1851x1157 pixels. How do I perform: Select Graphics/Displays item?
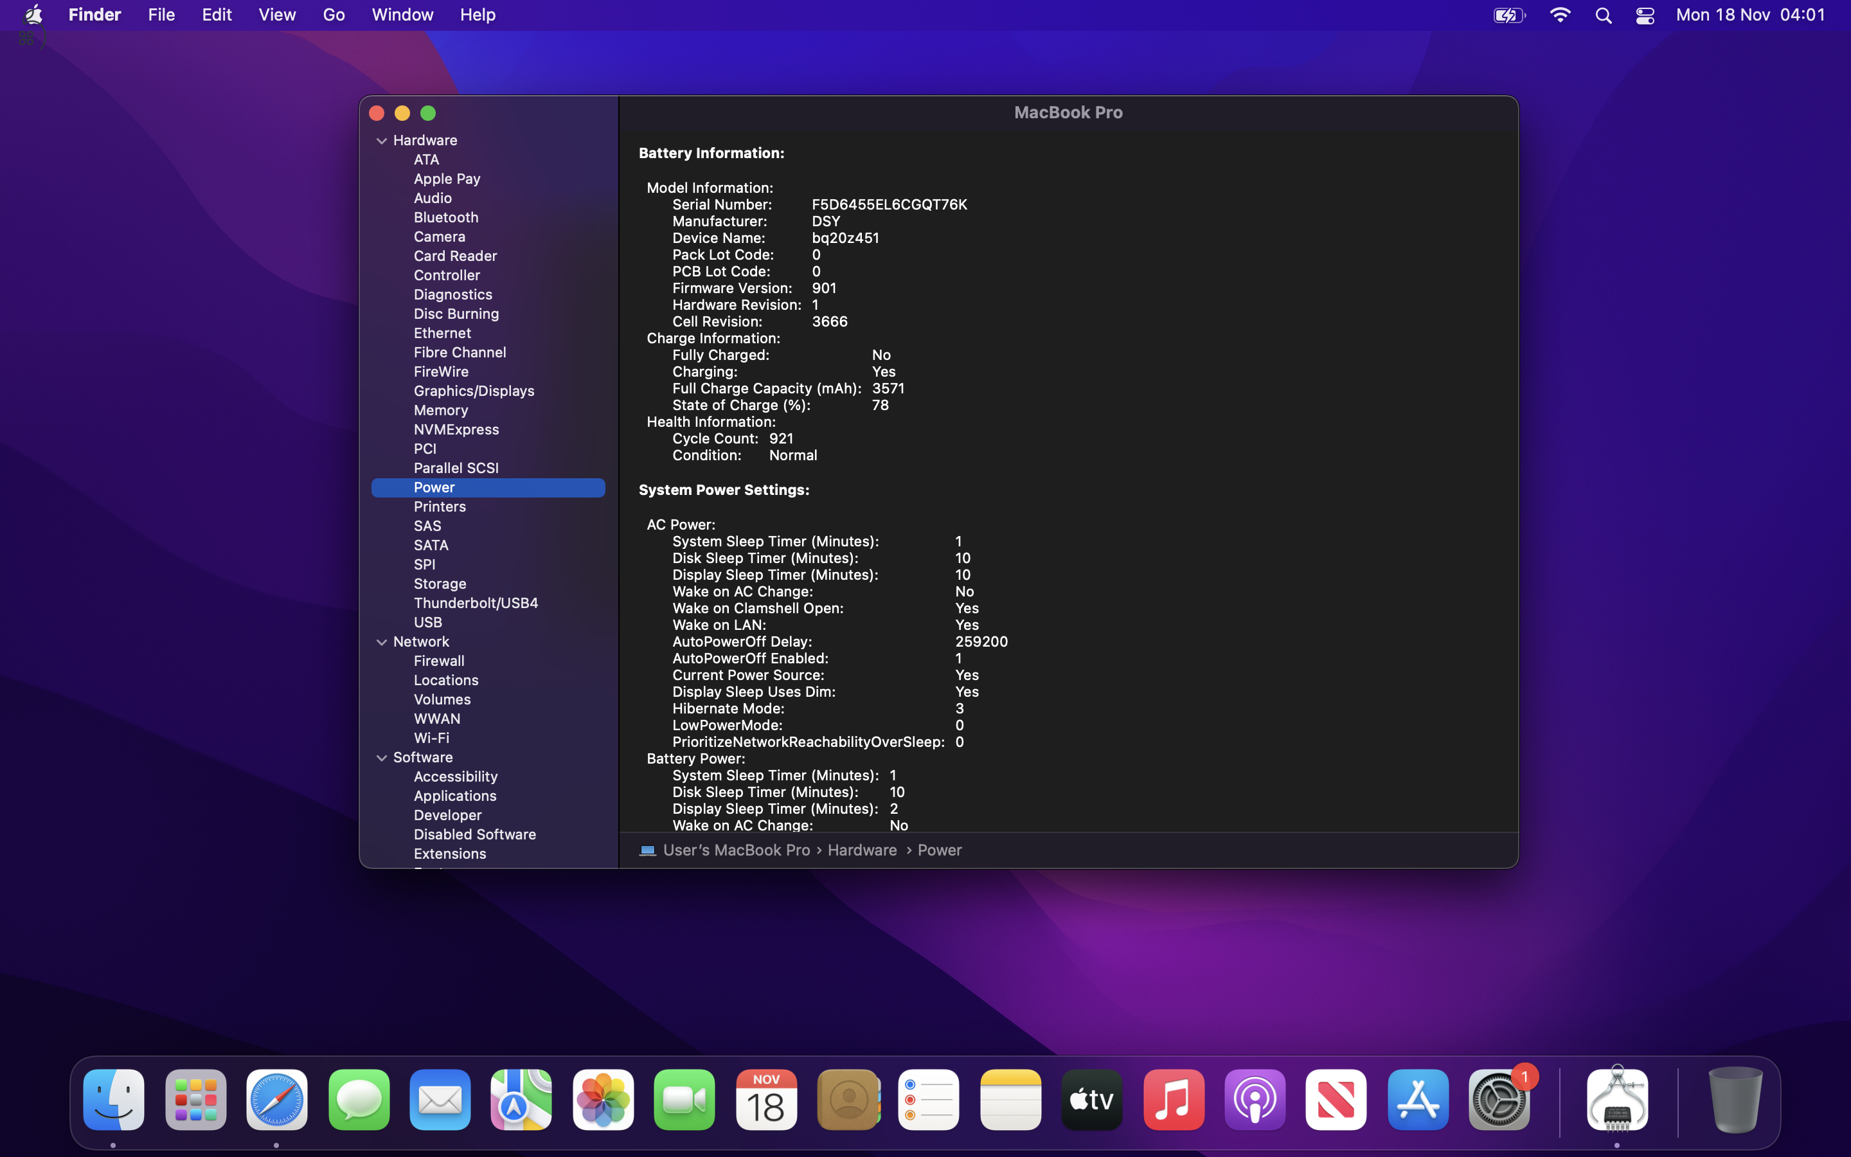[x=474, y=391]
